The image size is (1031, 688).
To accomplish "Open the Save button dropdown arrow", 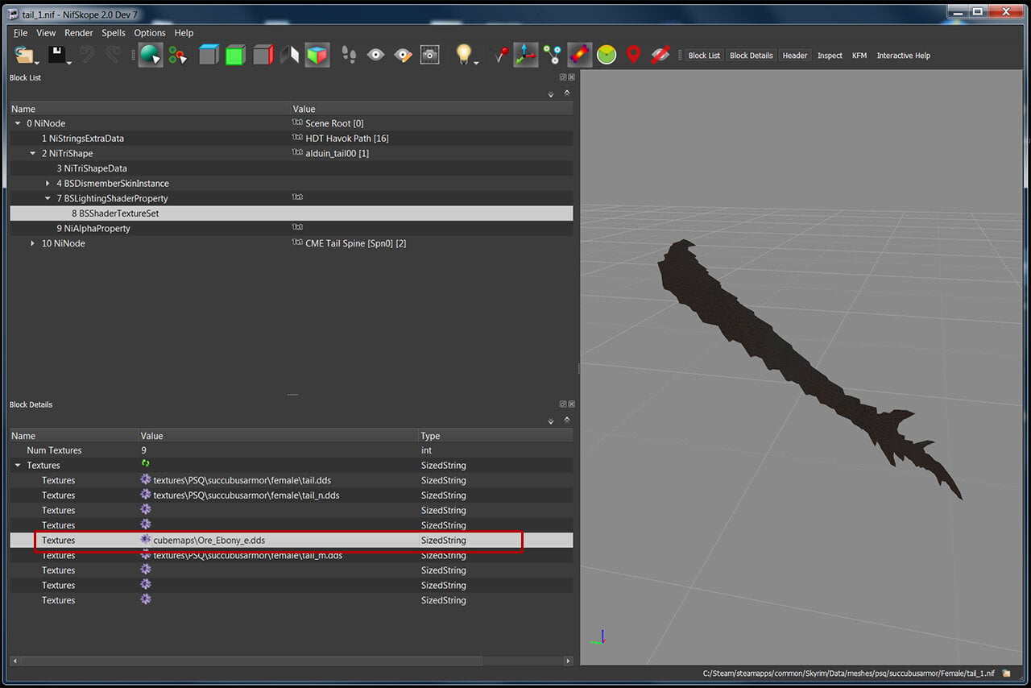I will (69, 62).
